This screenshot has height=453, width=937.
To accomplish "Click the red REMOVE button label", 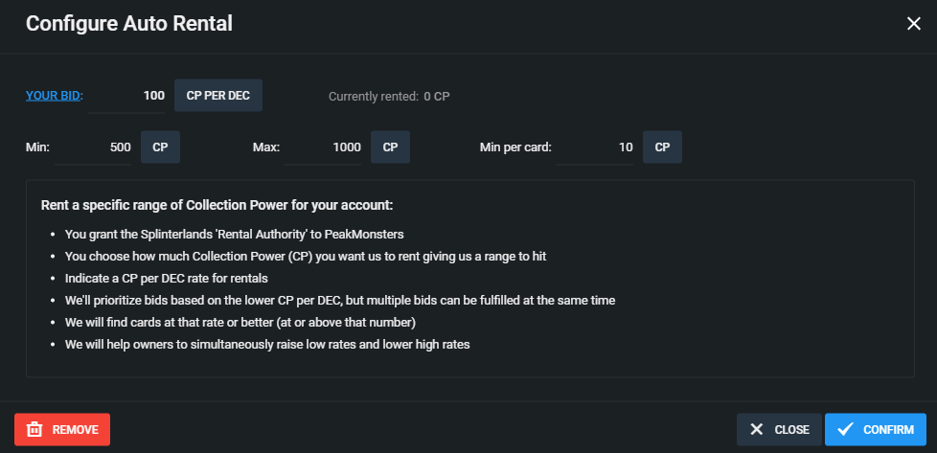I will click(76, 430).
